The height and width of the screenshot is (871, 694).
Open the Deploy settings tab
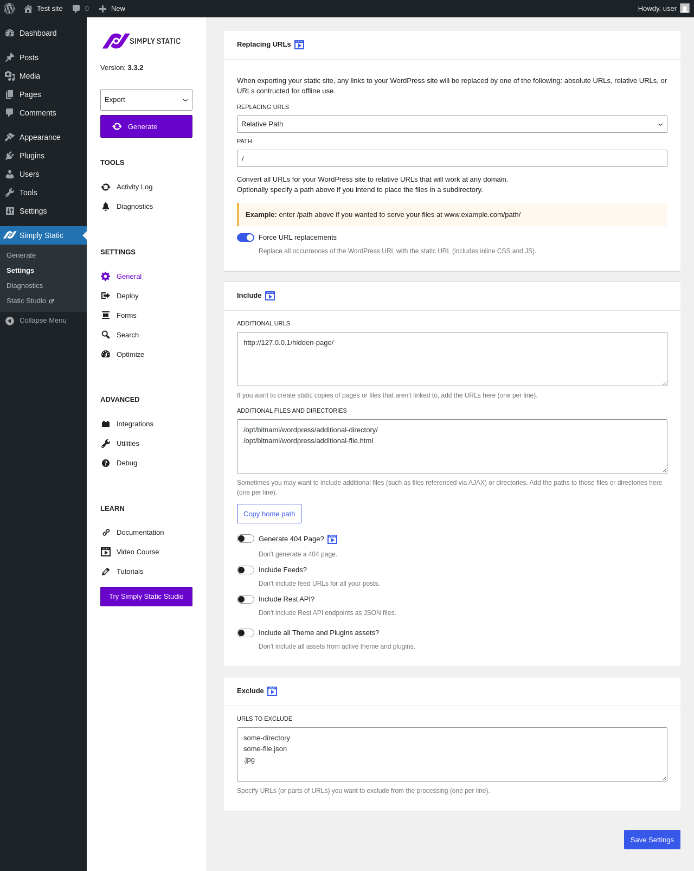point(127,296)
